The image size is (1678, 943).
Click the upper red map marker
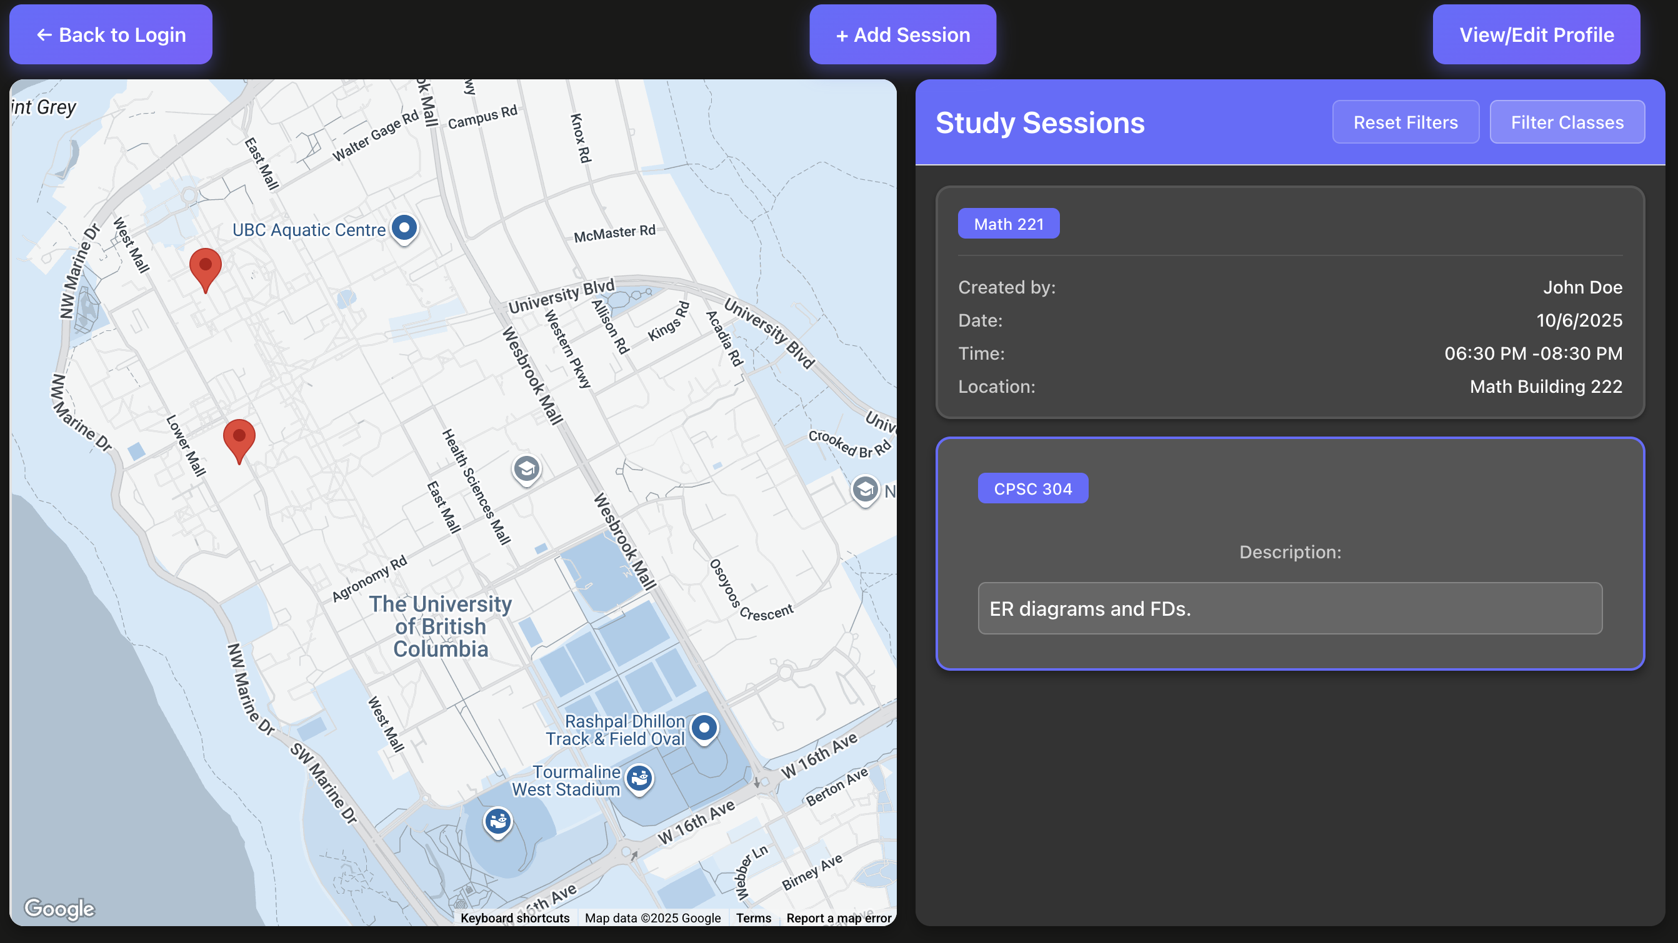[205, 268]
